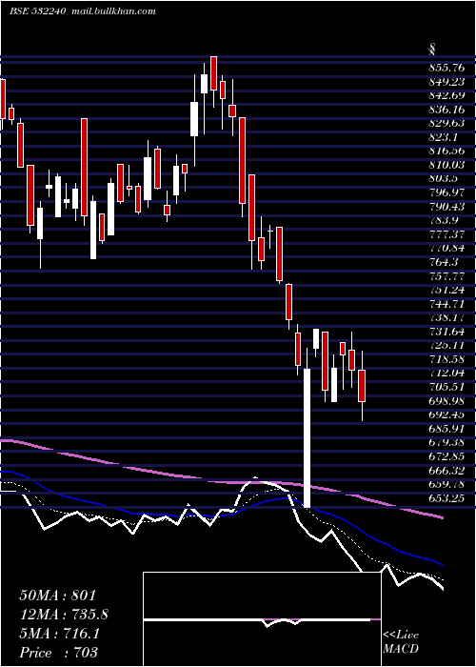
Task: Click the 666.32 axis value
Action: [446, 470]
